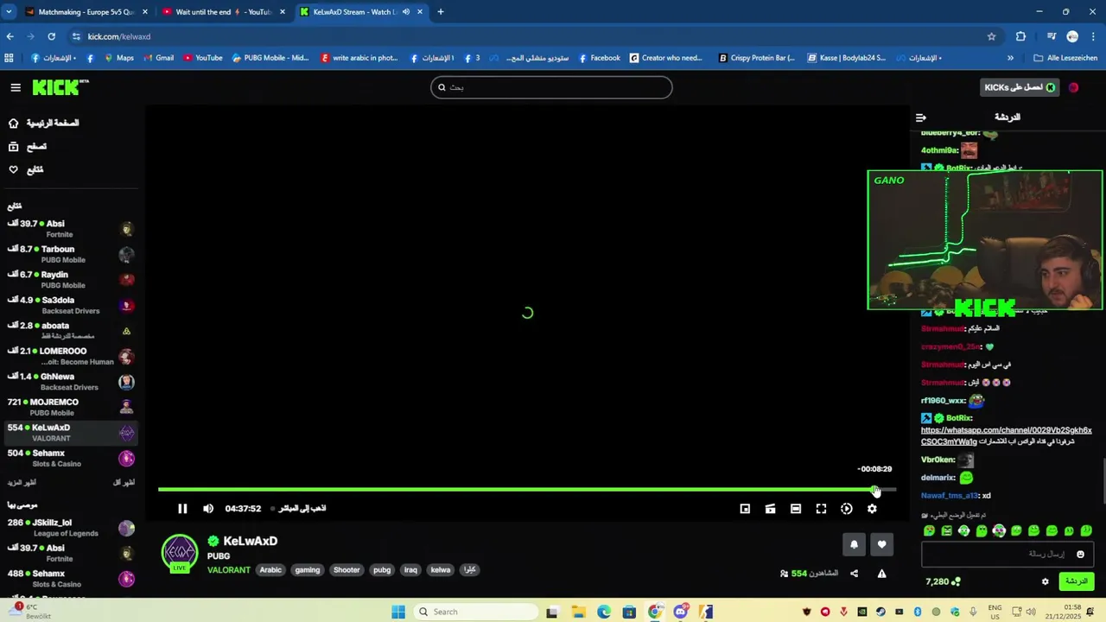Enable picture-in-picture mini player icon
Screen dimensions: 1106x622
(745, 509)
